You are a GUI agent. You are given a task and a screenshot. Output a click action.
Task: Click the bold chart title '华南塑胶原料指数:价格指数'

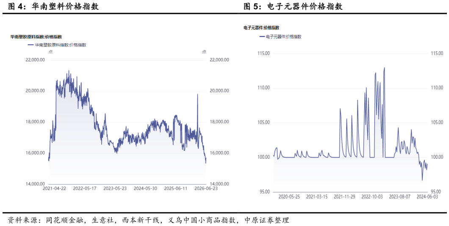coord(36,37)
